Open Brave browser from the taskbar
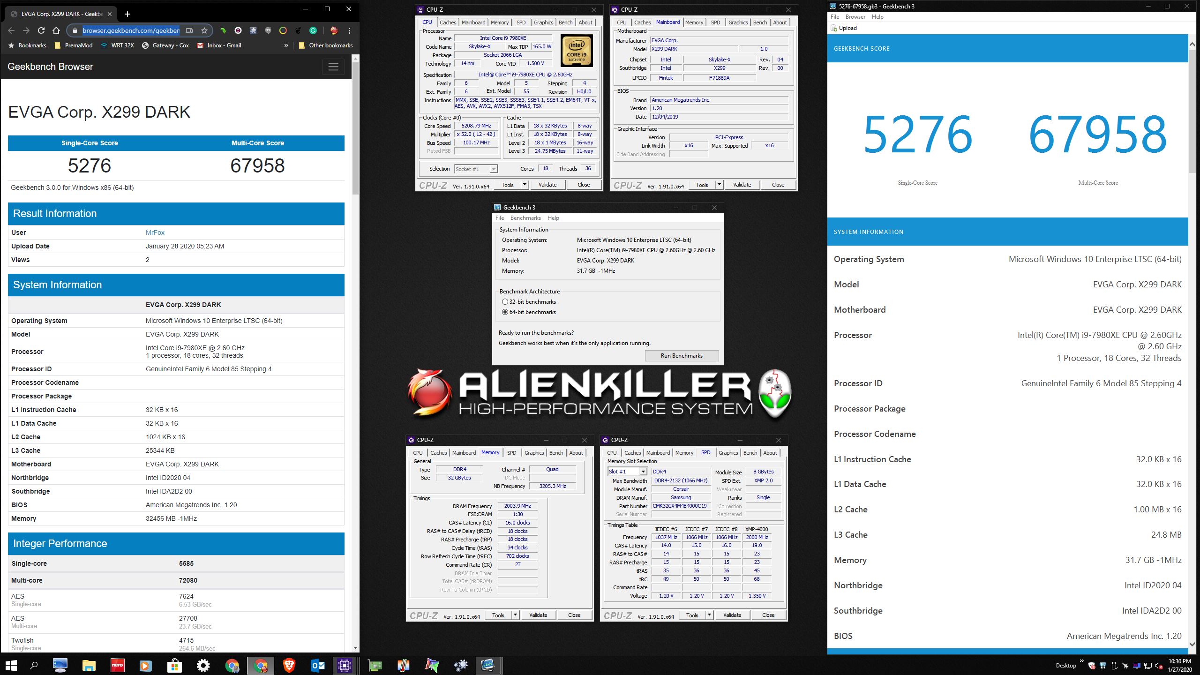This screenshot has width=1200, height=675. [x=289, y=665]
